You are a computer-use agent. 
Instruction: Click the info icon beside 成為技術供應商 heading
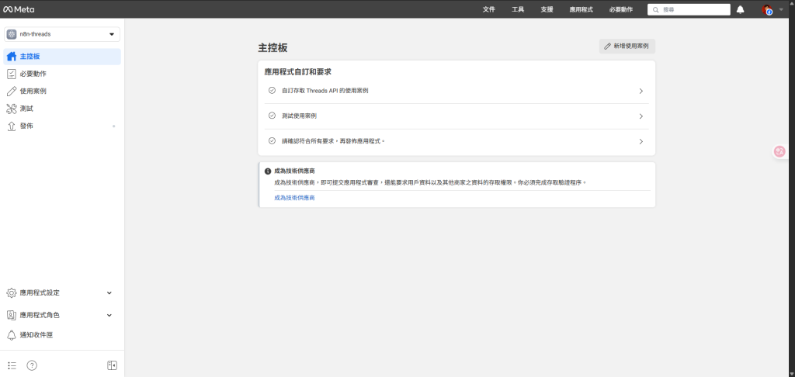pyautogui.click(x=268, y=171)
